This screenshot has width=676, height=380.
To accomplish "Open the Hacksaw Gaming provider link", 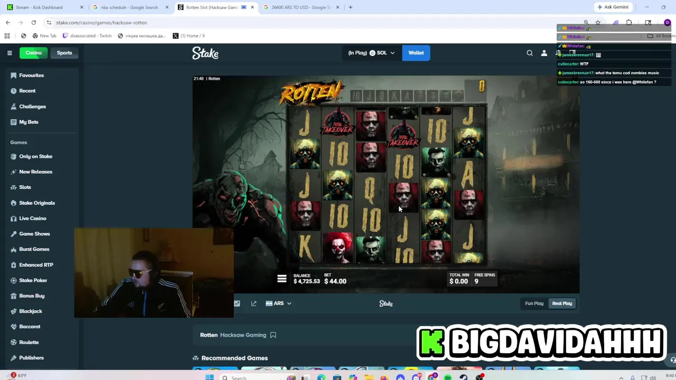I will [243, 335].
